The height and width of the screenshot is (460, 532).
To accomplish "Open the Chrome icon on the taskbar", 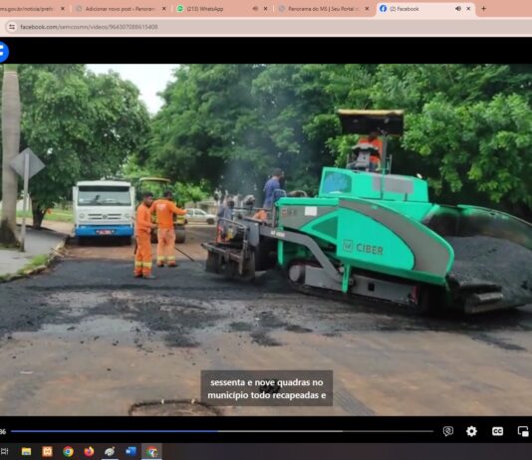I will point(68,451).
